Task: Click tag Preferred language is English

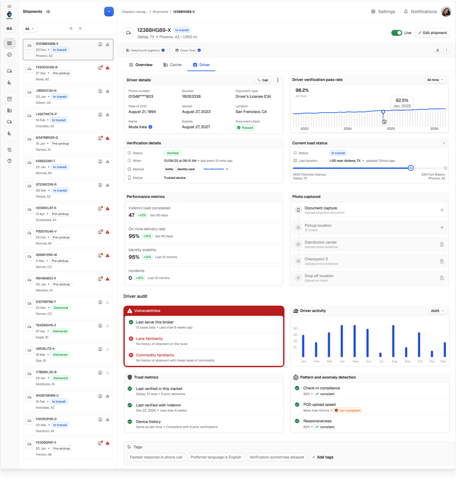Action: pos(216,457)
